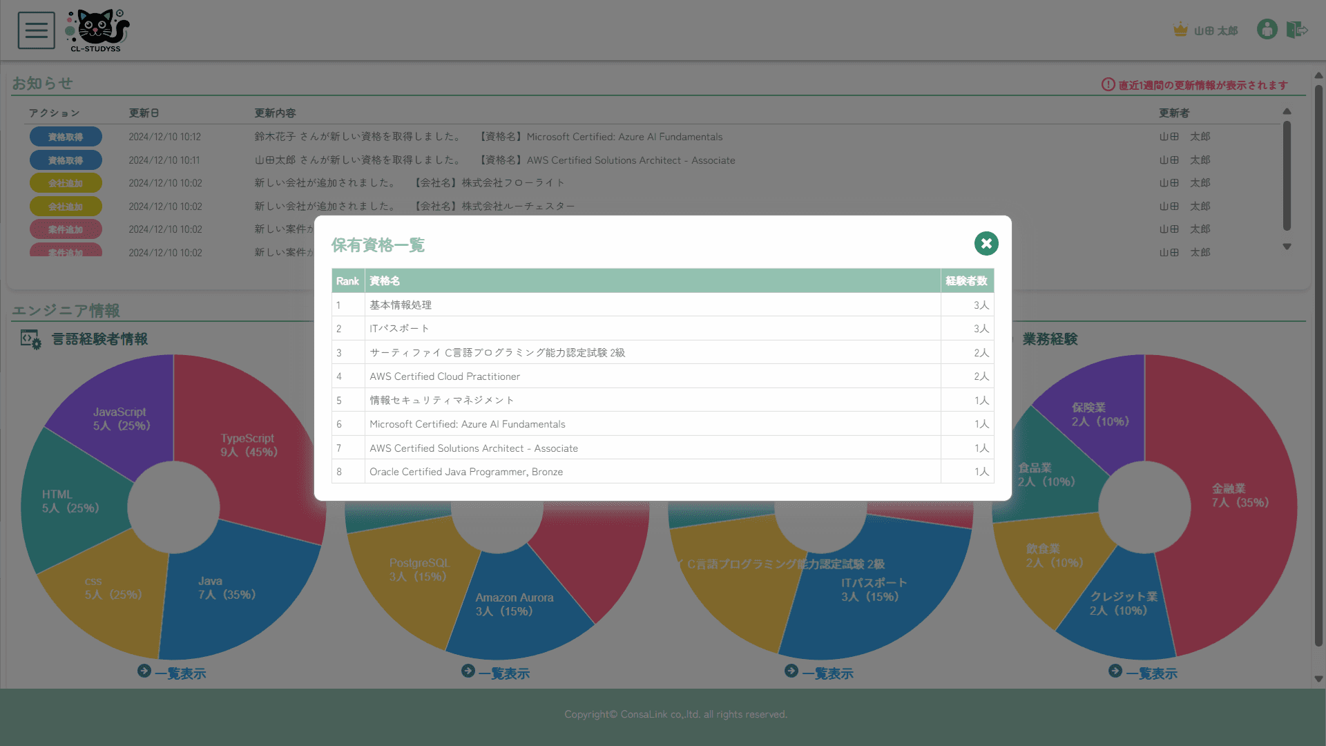Select 基本情報処理 row in table
The height and width of the screenshot is (746, 1326).
[x=401, y=305]
